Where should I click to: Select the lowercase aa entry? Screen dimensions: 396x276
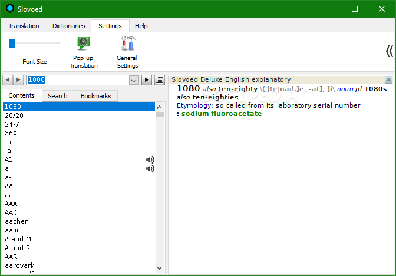[79, 195]
